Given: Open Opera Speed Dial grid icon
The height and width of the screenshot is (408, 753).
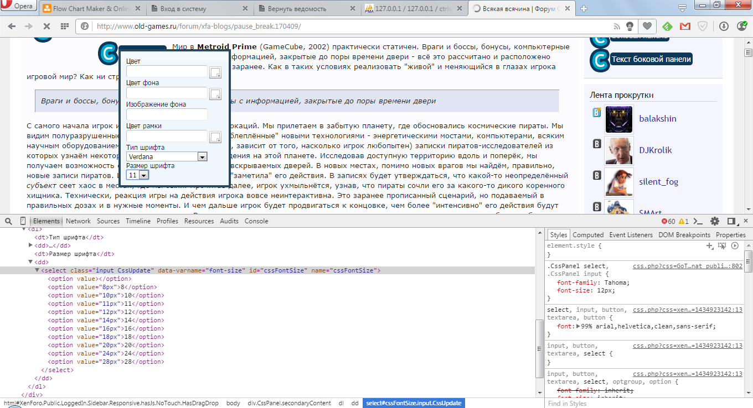Looking at the screenshot, I should tap(65, 26).
